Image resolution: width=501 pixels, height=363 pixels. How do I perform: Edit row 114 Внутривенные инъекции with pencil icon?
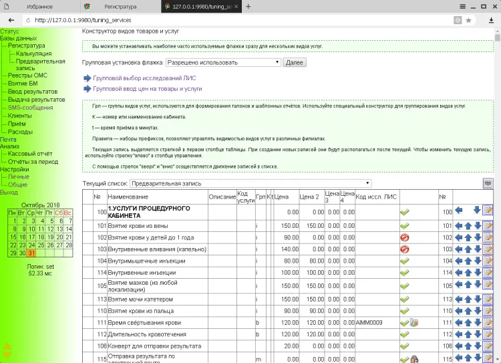(x=488, y=273)
